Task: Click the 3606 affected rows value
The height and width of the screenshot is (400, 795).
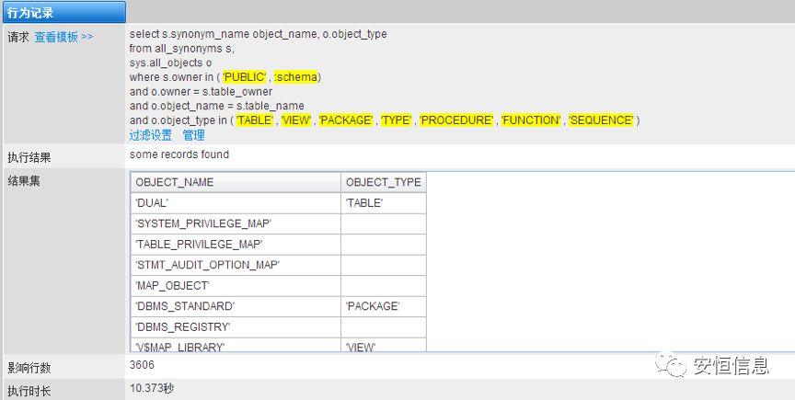Action: click(x=142, y=365)
